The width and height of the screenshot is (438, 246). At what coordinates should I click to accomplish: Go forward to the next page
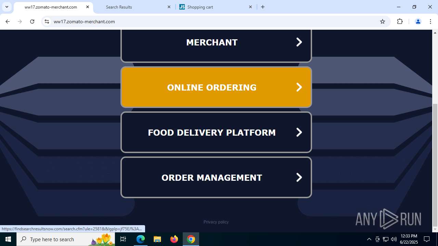[20, 22]
